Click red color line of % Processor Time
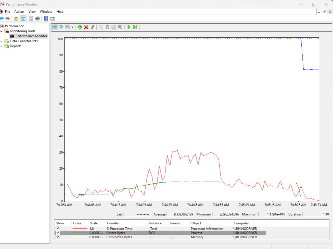333x249 pixels. click(80, 229)
